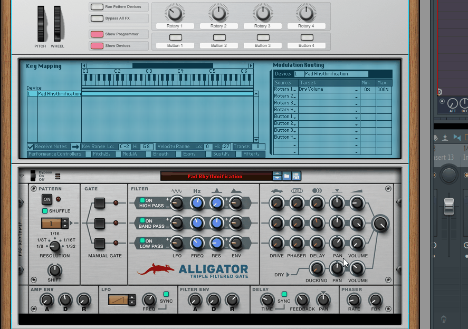This screenshot has width=468, height=329.
Task: Toggle Low Pass filter ON
Action: tap(142, 240)
